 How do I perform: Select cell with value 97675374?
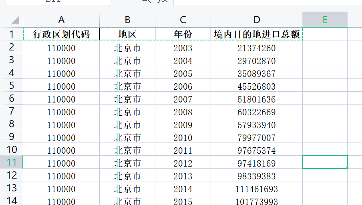(257, 149)
